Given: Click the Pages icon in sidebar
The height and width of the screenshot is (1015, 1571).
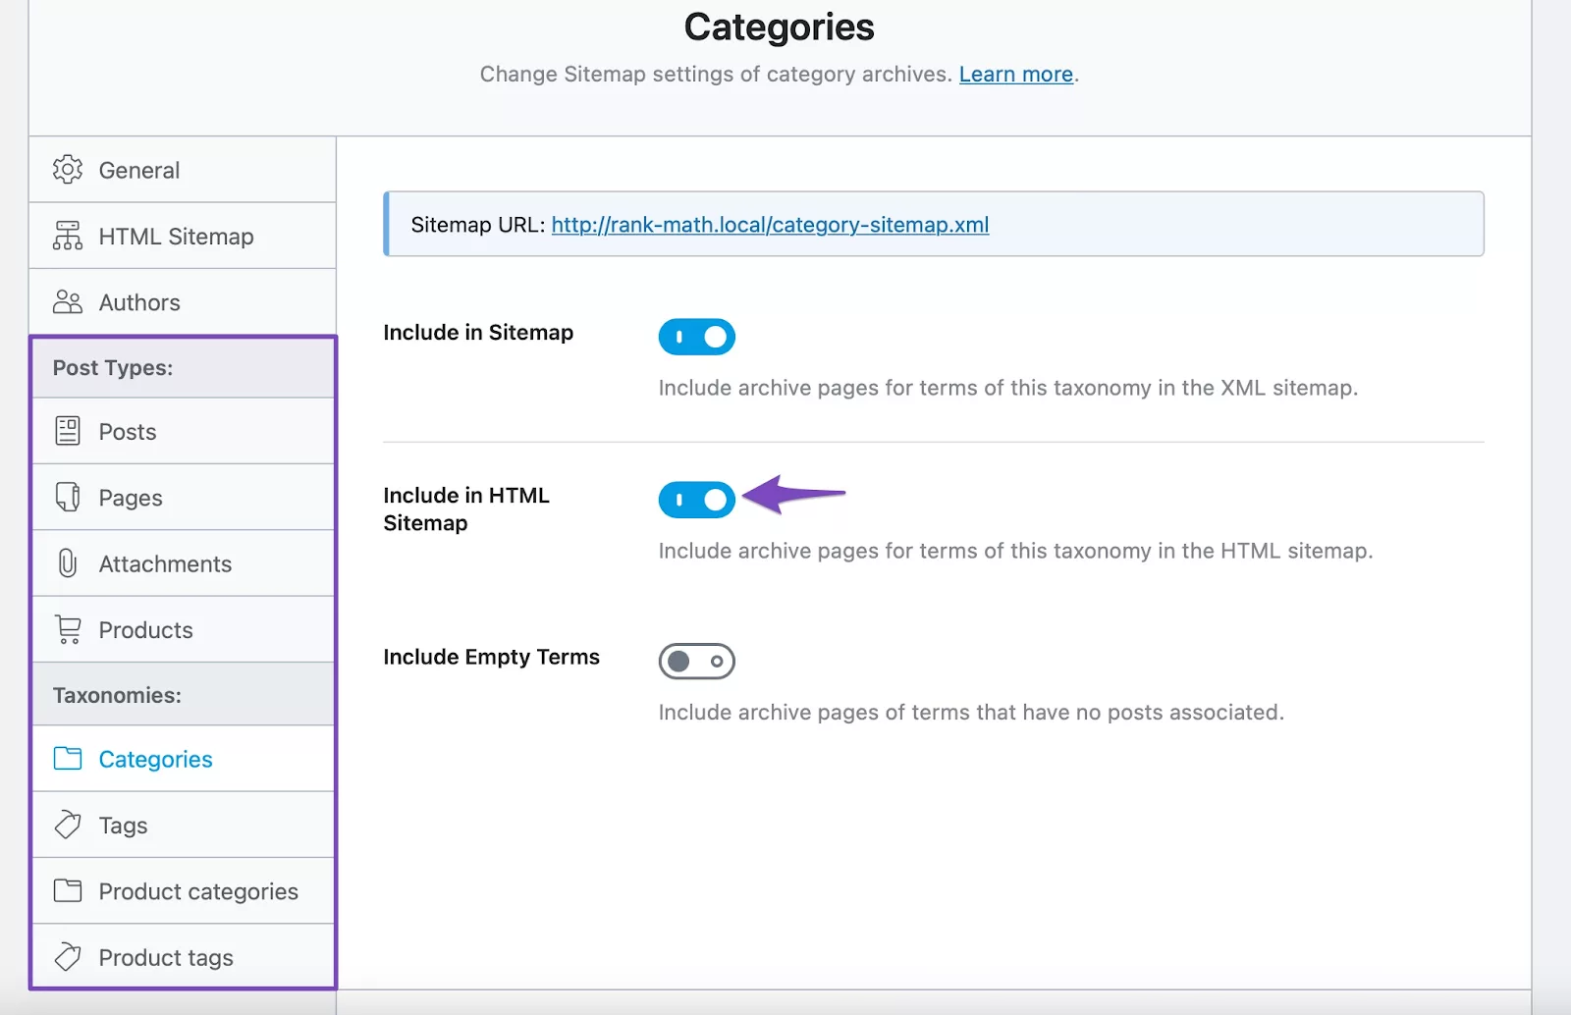Looking at the screenshot, I should tap(68, 497).
